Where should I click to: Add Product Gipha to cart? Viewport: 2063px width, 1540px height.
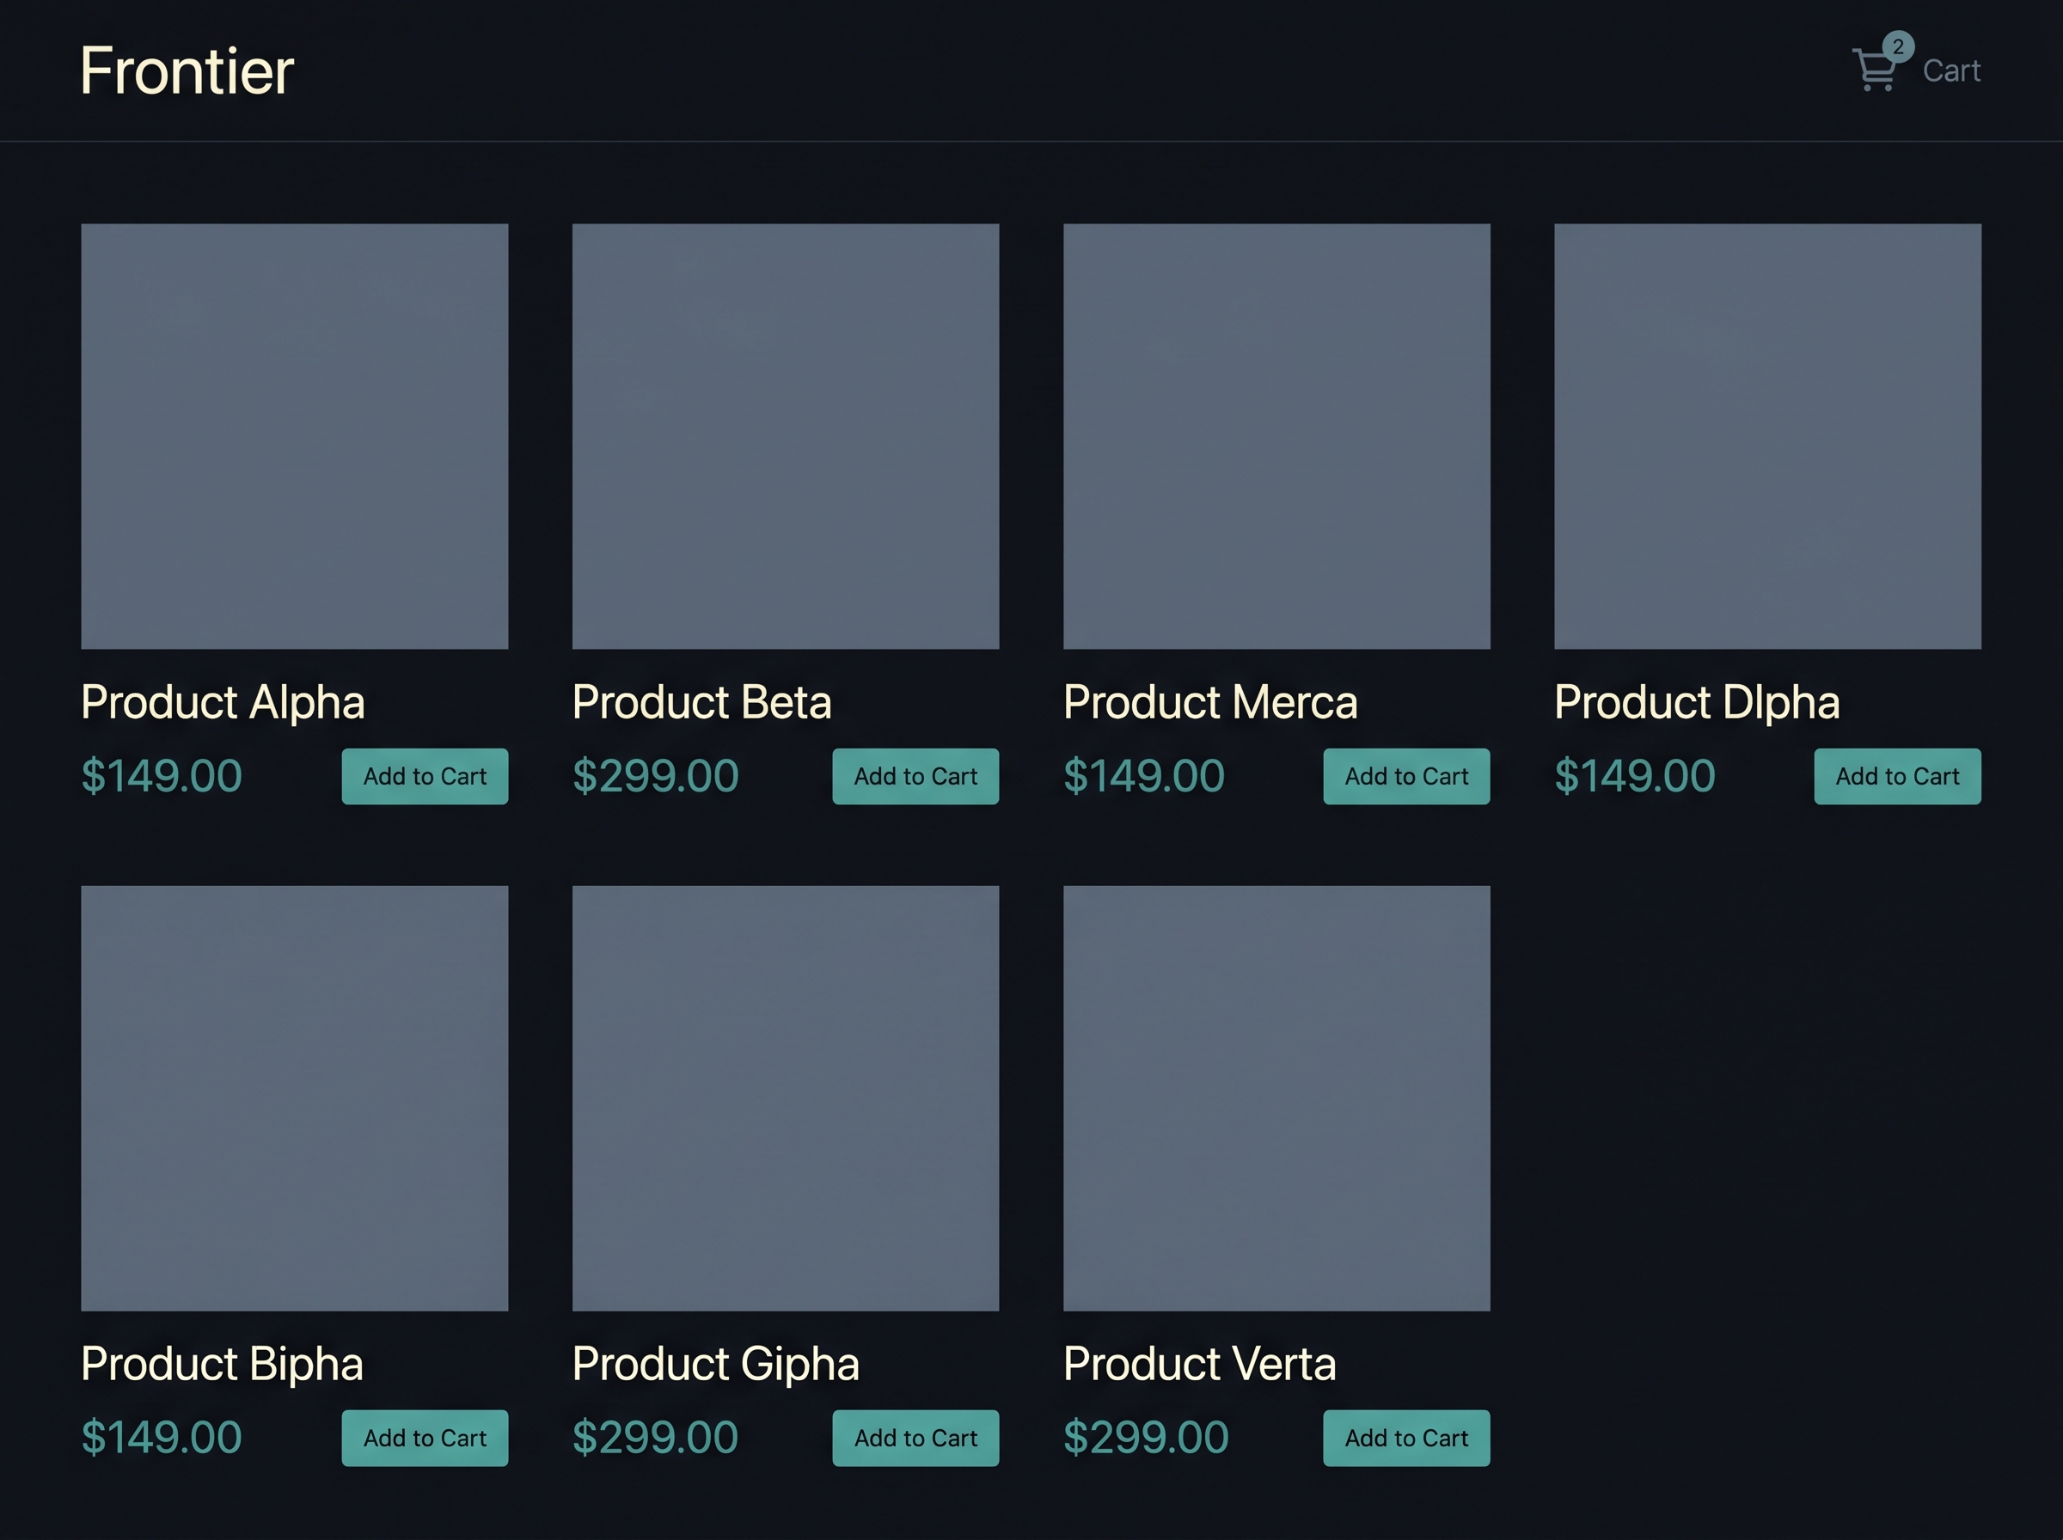pyautogui.click(x=915, y=1439)
